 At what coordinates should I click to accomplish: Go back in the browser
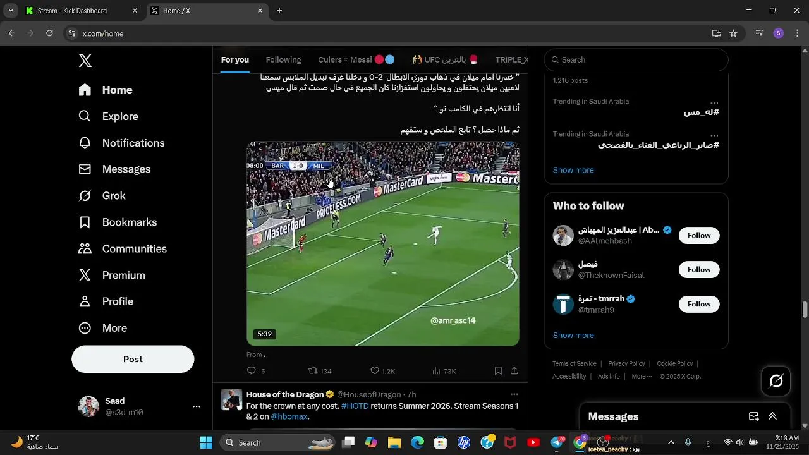(x=11, y=33)
